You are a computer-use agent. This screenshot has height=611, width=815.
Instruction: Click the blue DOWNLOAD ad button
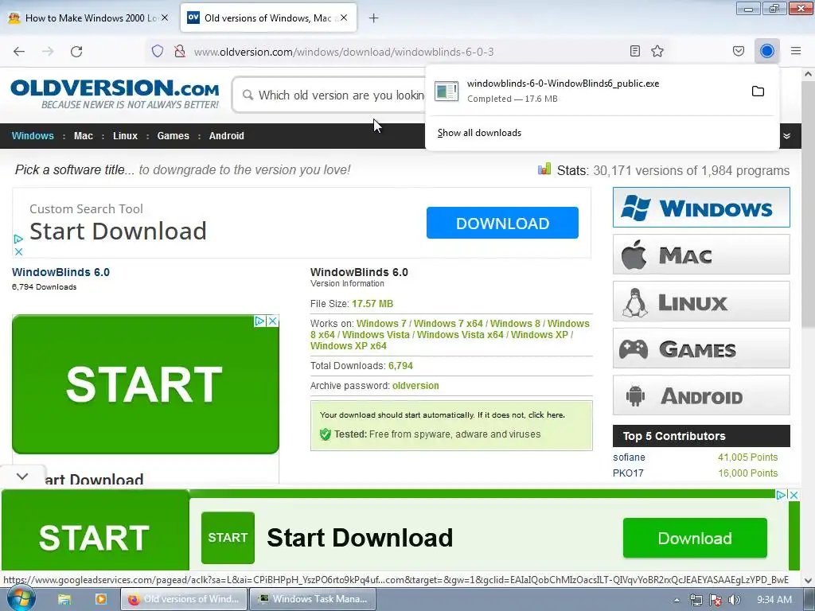(x=502, y=223)
